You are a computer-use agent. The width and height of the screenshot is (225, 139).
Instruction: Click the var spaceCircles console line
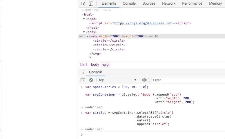pyautogui.click(x=117, y=87)
